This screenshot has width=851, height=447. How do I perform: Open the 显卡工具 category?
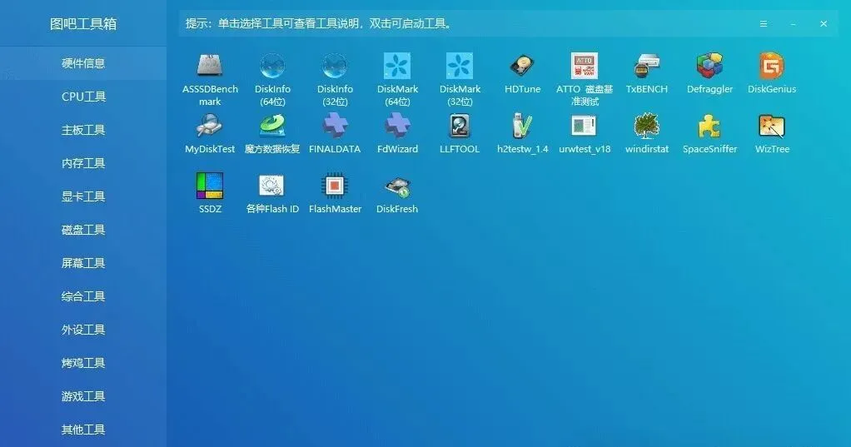coord(83,196)
